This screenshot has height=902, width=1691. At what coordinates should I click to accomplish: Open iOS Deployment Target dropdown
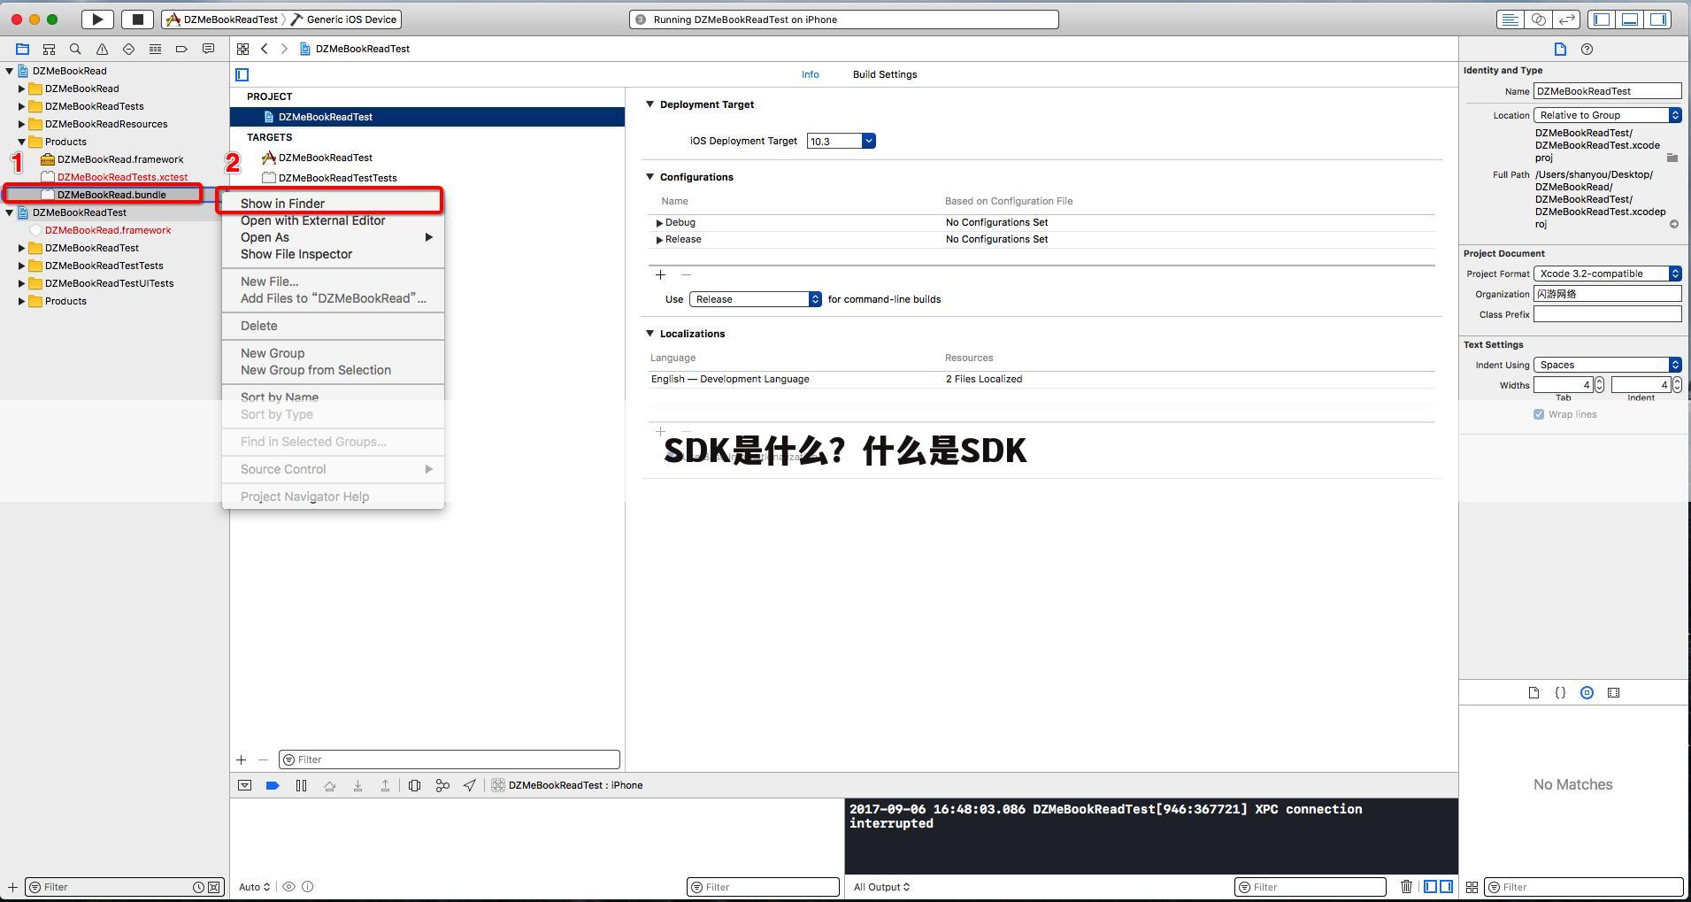[x=868, y=141]
